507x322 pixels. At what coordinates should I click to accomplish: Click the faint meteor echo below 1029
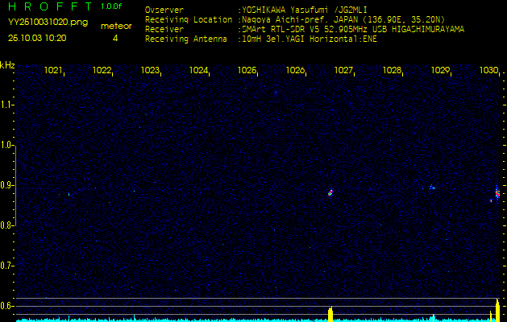point(431,188)
